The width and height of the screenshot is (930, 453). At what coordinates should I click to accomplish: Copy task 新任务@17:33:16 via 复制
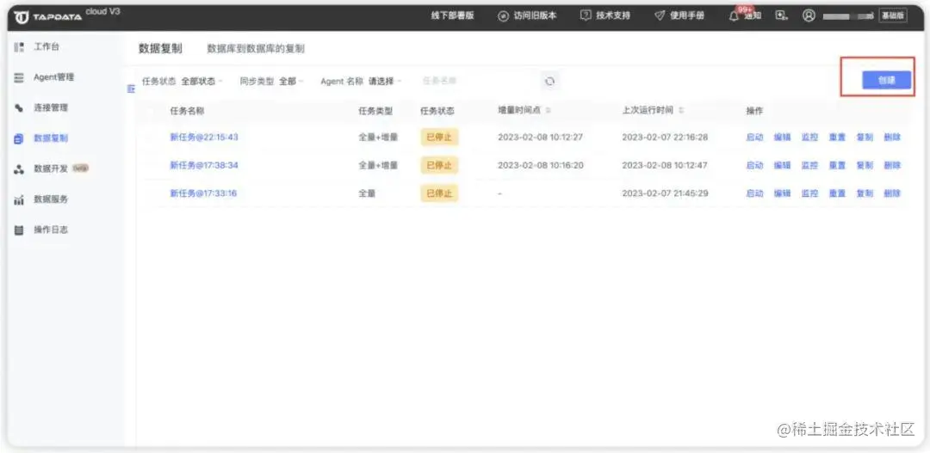point(865,193)
